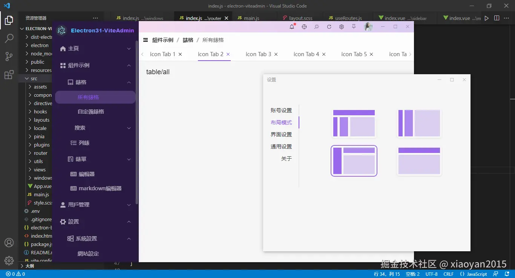Click the user avatar in the top bar

coord(368,27)
